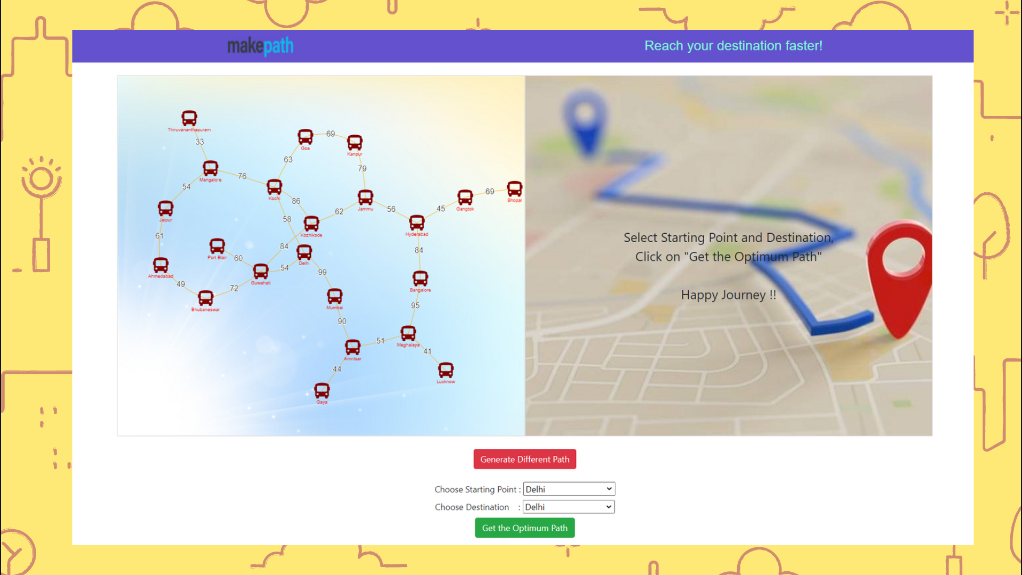Click Generate Different Path button
Viewport: 1022px width, 575px height.
pos(524,459)
